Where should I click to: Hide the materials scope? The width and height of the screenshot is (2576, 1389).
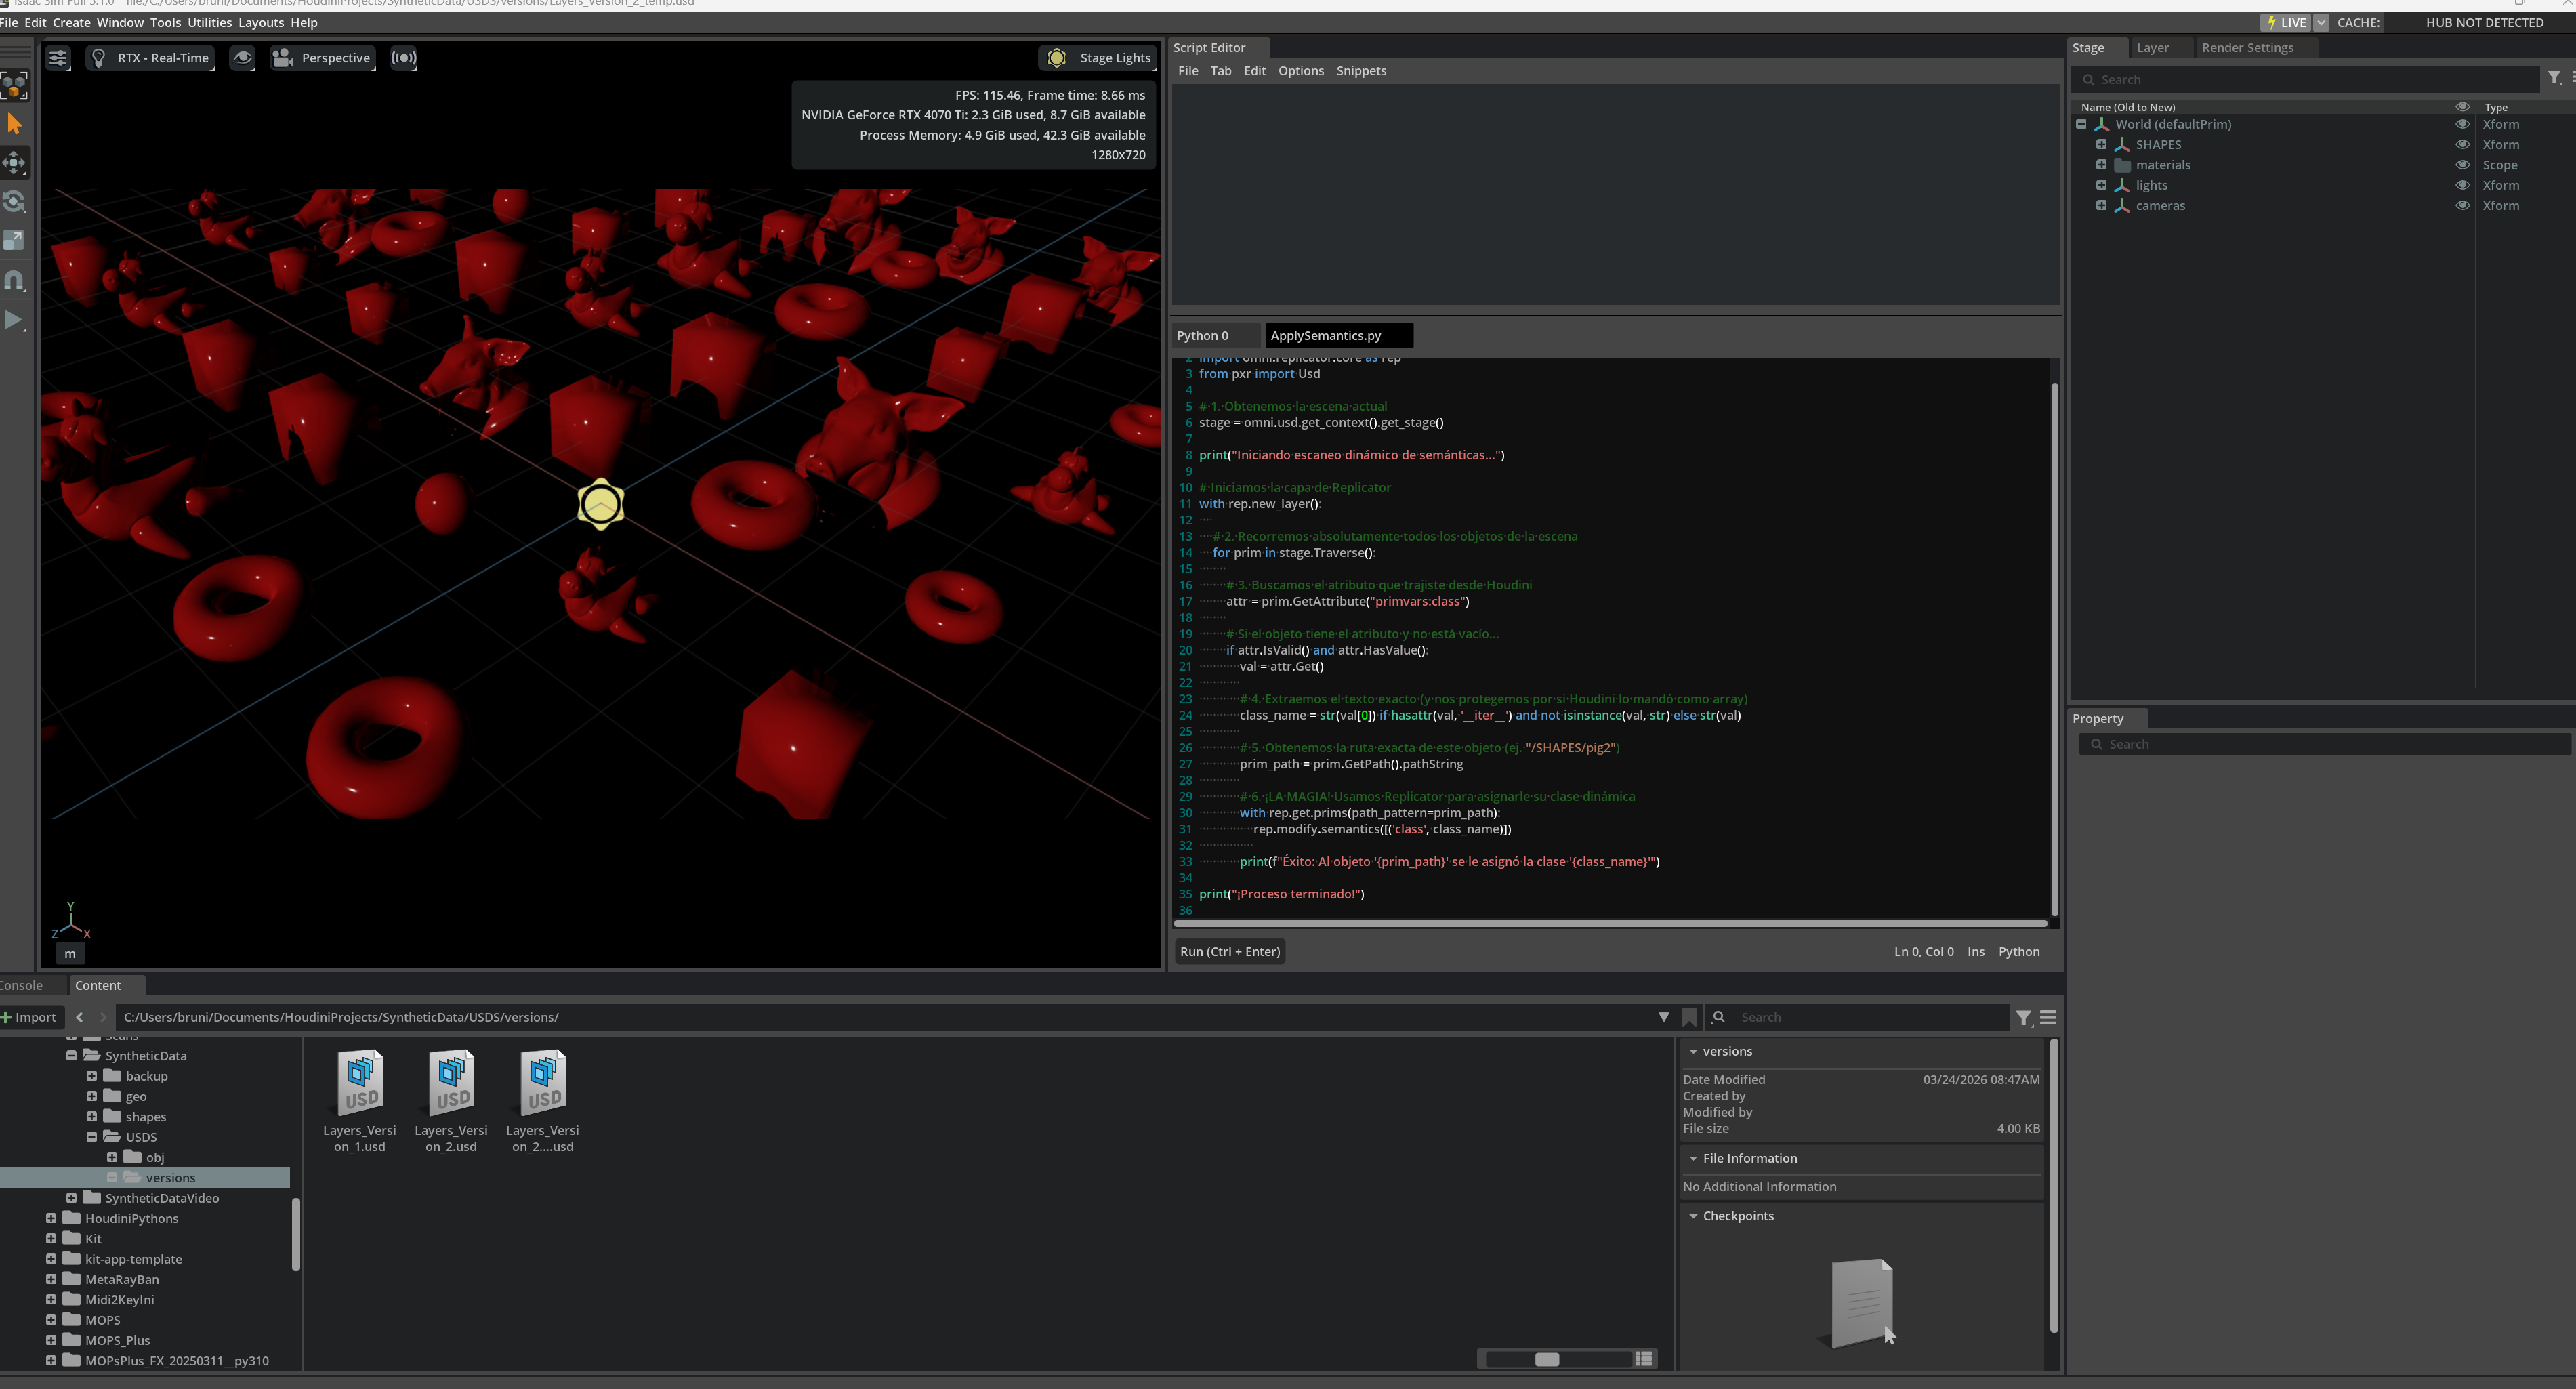pyautogui.click(x=2462, y=165)
